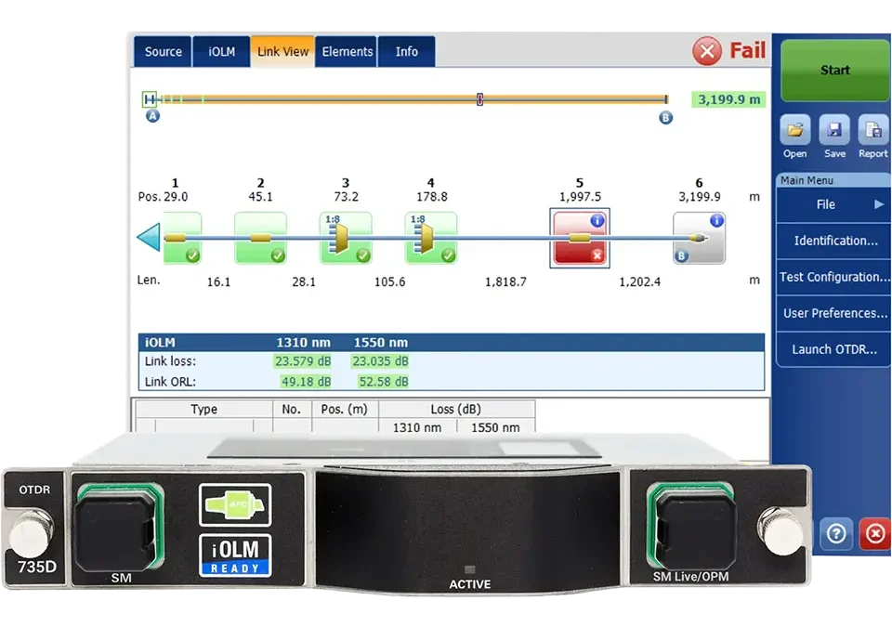Click the 105.6 section length
The width and height of the screenshot is (892, 627).
pyautogui.click(x=389, y=281)
